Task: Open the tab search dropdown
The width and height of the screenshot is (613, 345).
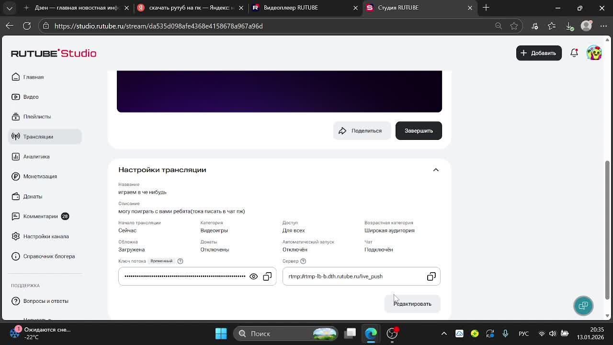Action: pyautogui.click(x=10, y=8)
